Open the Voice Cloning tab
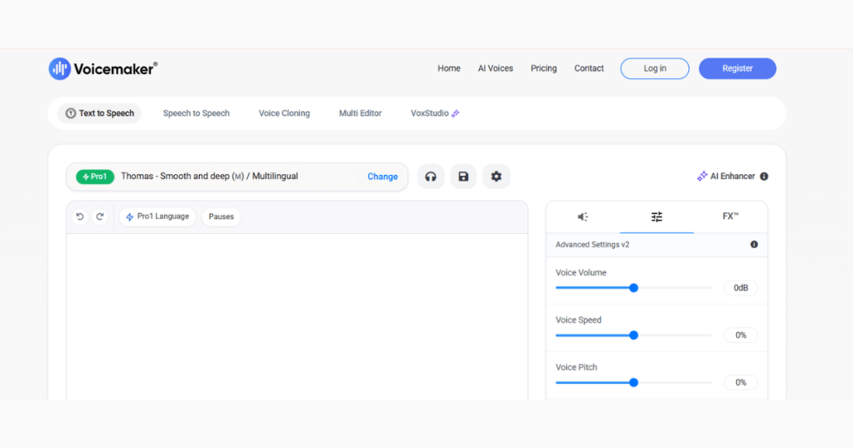Image resolution: width=853 pixels, height=448 pixels. (x=285, y=113)
